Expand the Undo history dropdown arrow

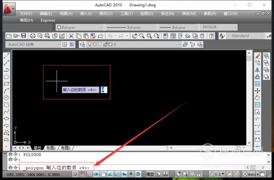(116, 36)
